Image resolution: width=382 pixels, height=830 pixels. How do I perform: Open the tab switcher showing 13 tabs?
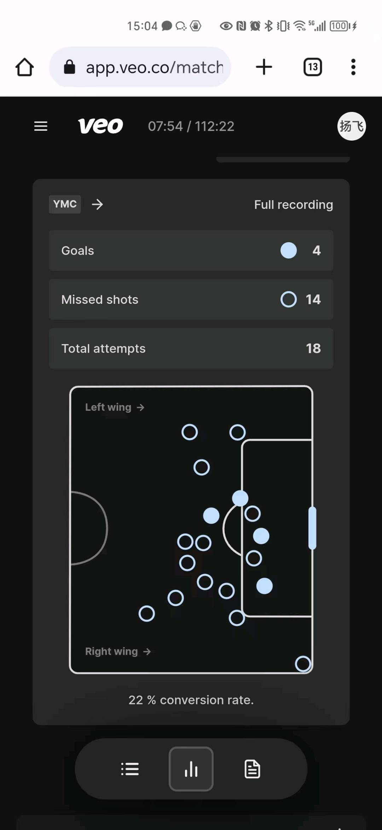tap(313, 67)
